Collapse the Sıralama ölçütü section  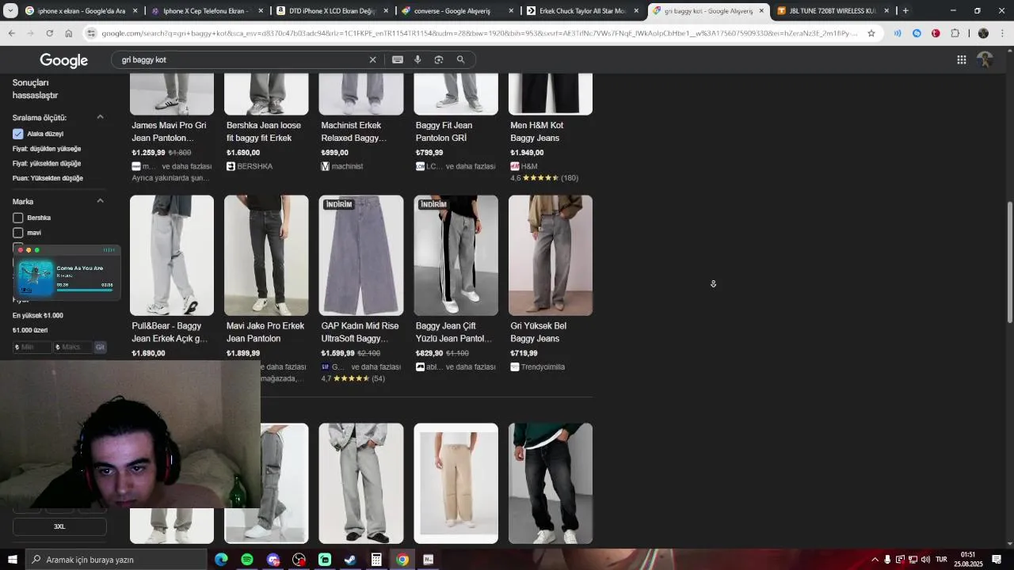101,117
